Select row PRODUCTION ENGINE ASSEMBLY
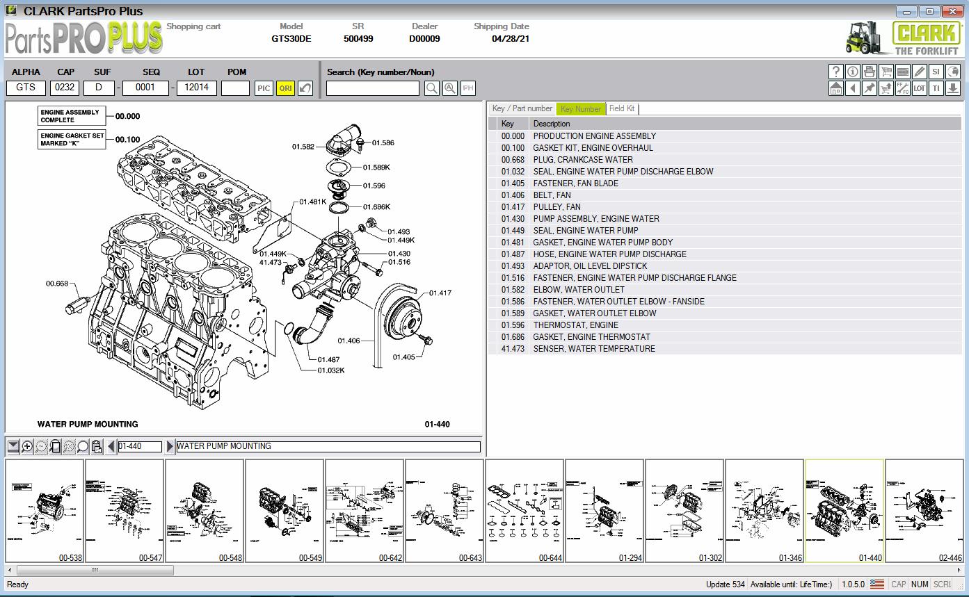Image resolution: width=969 pixels, height=597 pixels. (x=726, y=136)
